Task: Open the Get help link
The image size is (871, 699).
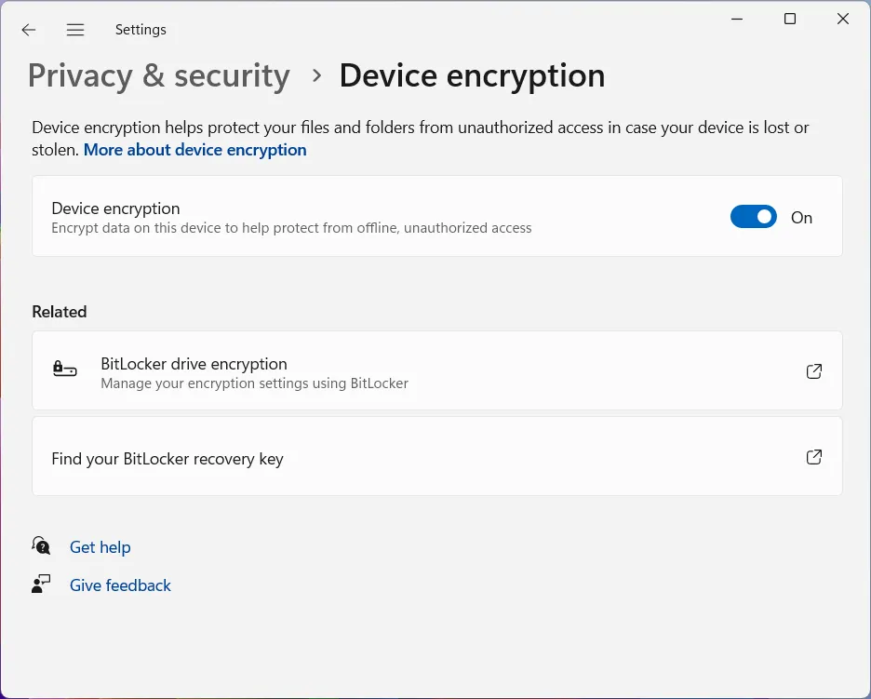Action: (x=100, y=547)
